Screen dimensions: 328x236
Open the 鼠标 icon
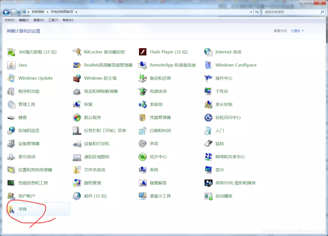click(208, 143)
